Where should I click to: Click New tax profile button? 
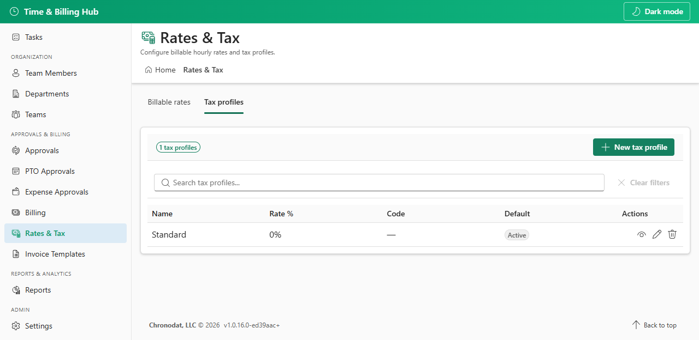pos(633,147)
